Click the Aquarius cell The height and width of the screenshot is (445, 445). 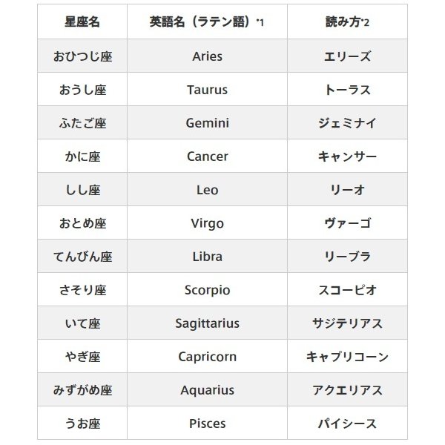[x=207, y=389]
